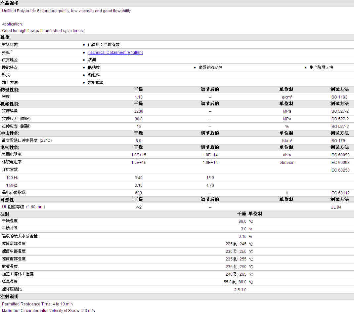This screenshot has height=314, width=354.
Task: Select the 电气性能 section header
Action: click(10, 147)
